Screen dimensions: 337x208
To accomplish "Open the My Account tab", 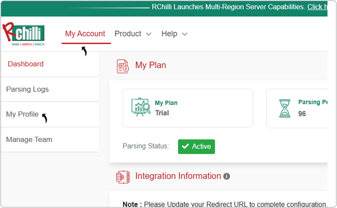I will tap(85, 34).
